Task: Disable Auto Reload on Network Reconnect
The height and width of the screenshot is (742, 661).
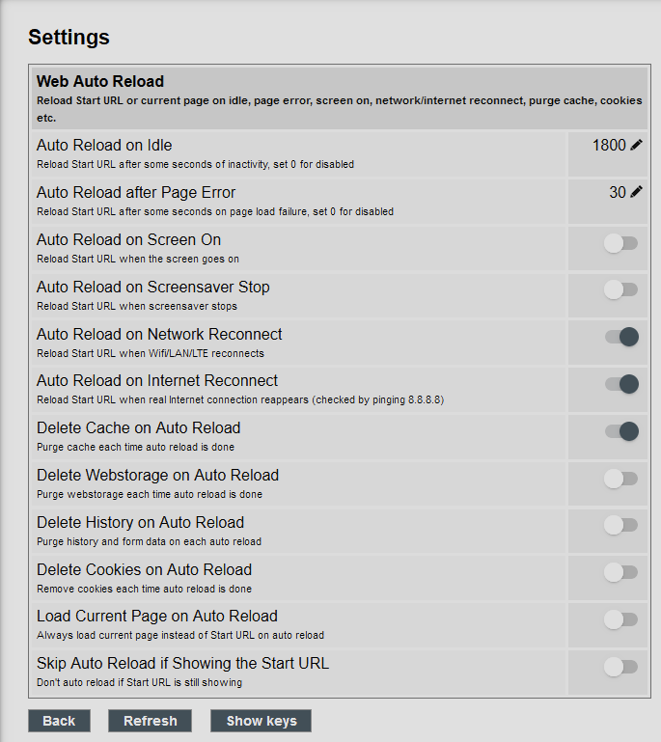Action: [x=621, y=337]
